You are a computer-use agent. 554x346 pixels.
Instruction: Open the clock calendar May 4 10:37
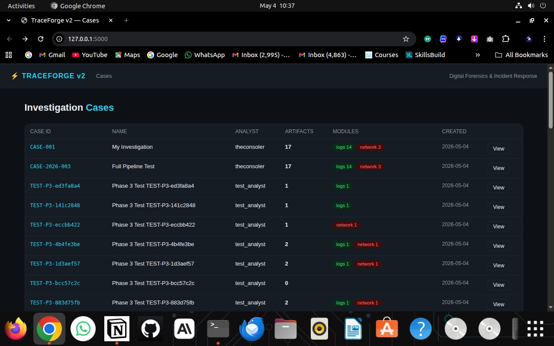pos(277,6)
